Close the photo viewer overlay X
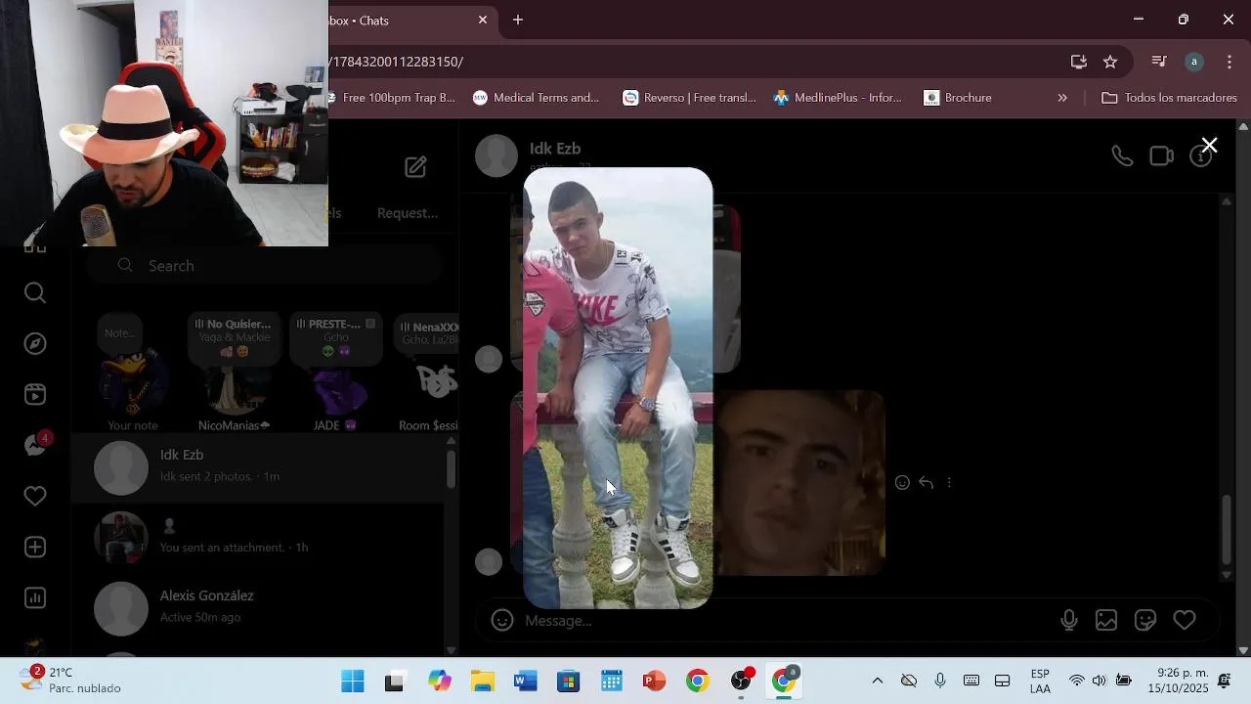The image size is (1251, 704). point(1209,146)
